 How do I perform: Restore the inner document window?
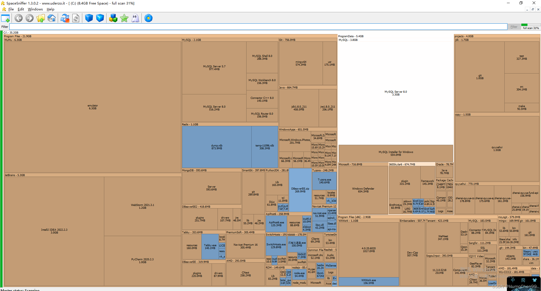point(533,9)
